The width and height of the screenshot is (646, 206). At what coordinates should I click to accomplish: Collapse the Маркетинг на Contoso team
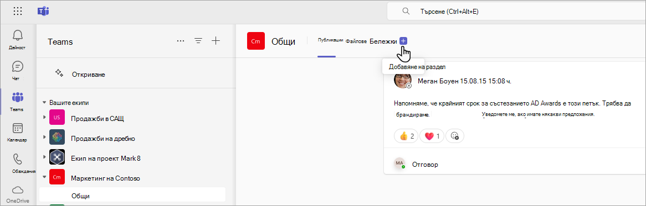[x=44, y=178]
